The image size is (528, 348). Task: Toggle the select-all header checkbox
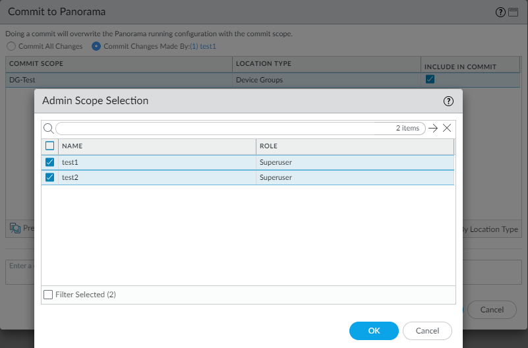click(x=50, y=146)
